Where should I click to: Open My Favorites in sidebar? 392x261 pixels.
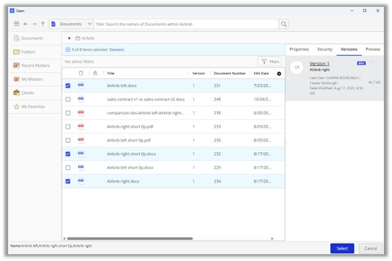point(35,107)
